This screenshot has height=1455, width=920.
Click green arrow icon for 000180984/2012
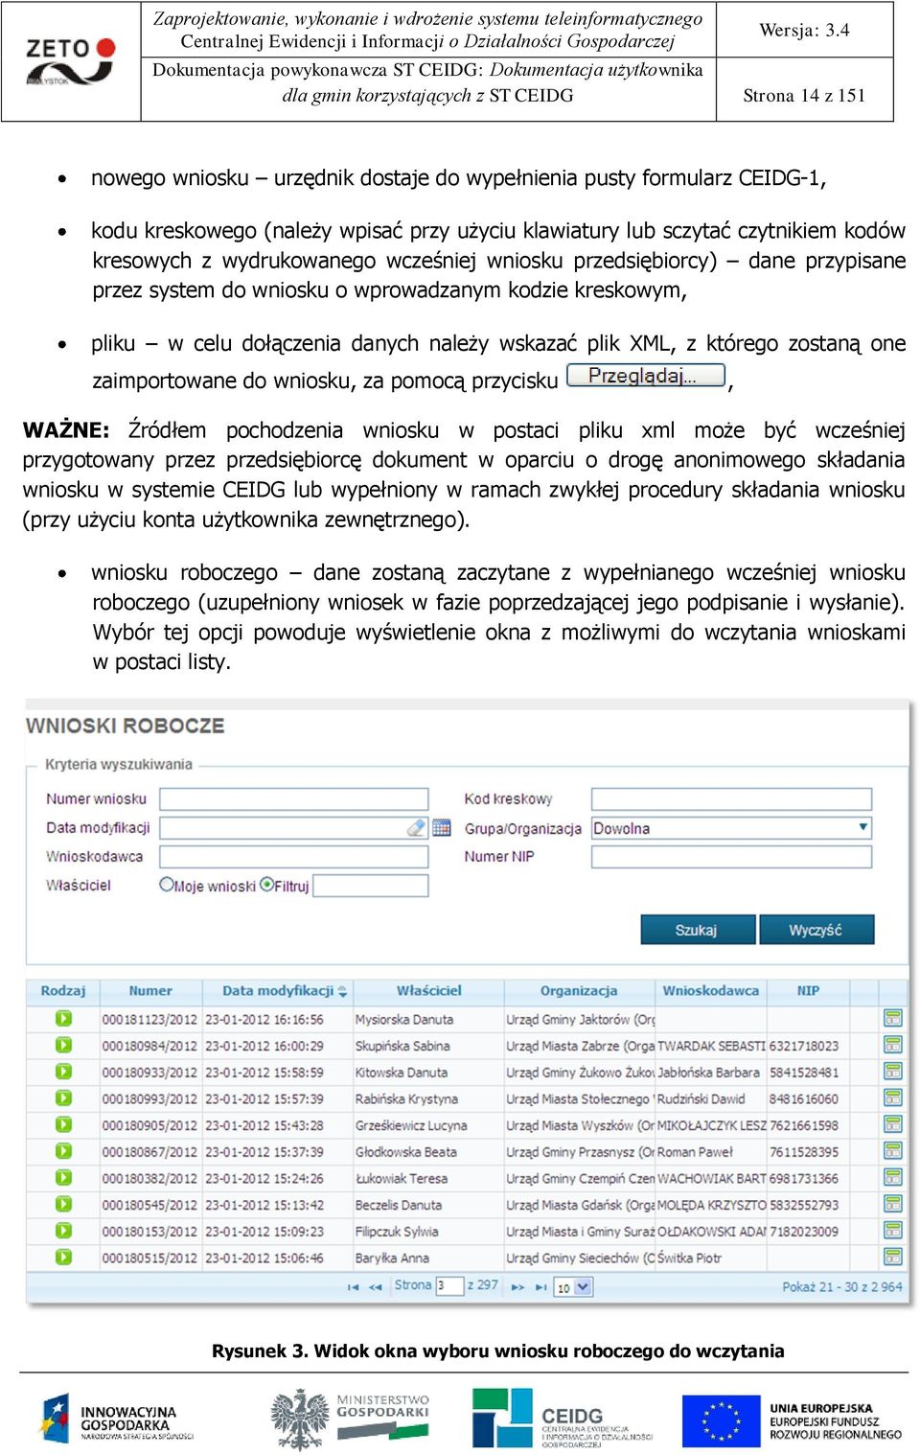[x=63, y=1045]
